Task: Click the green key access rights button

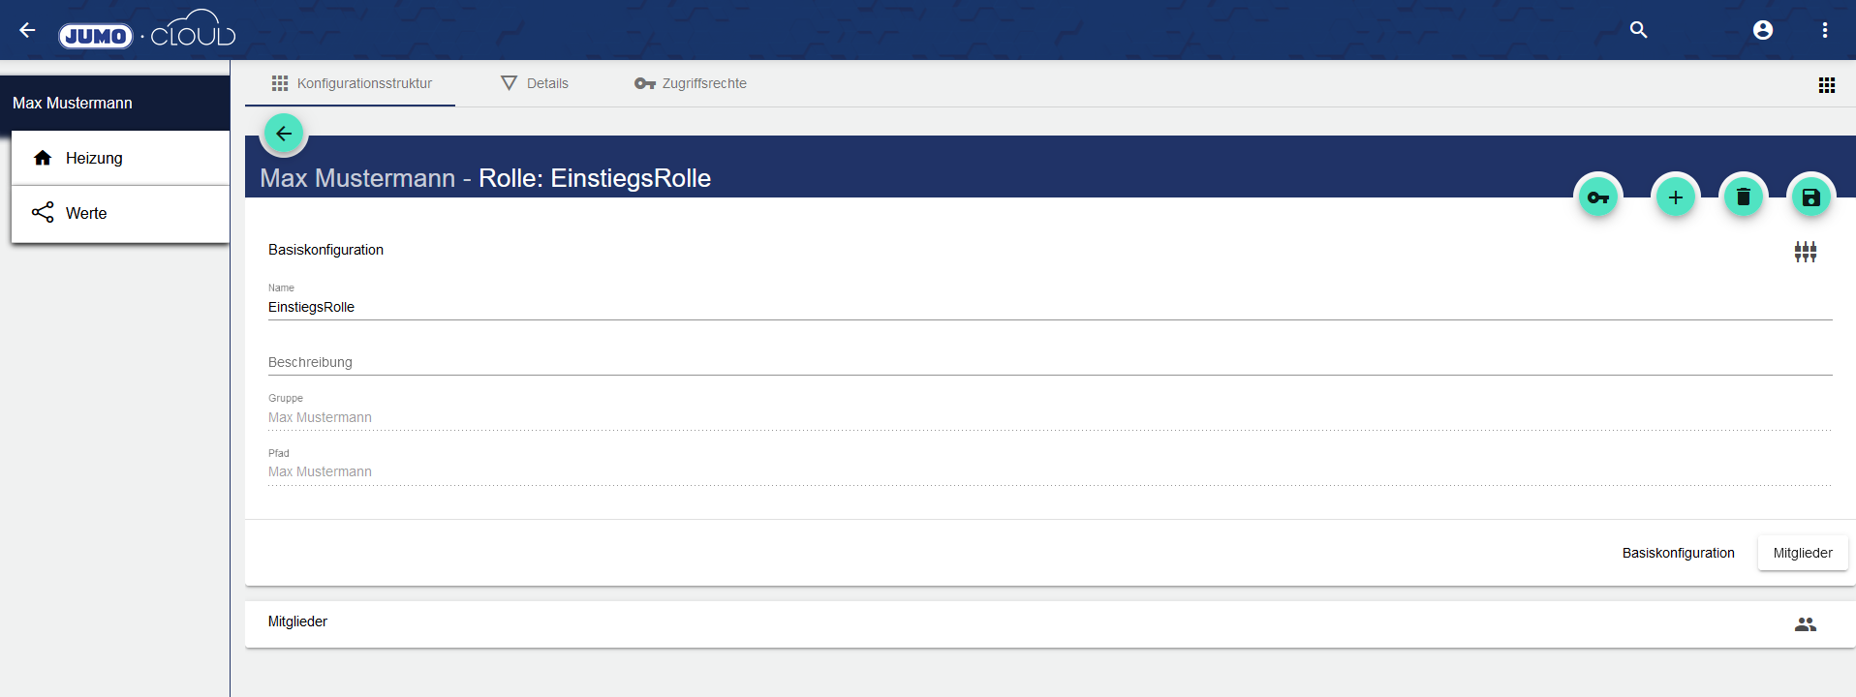Action: [x=1597, y=197]
